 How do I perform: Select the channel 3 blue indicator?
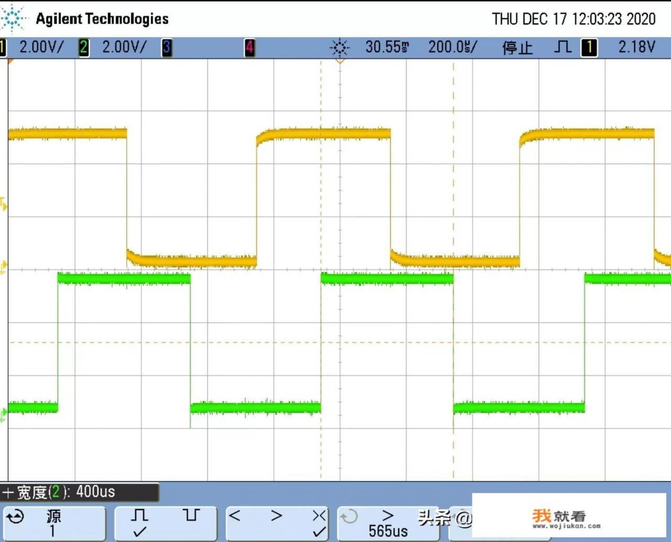pos(167,48)
